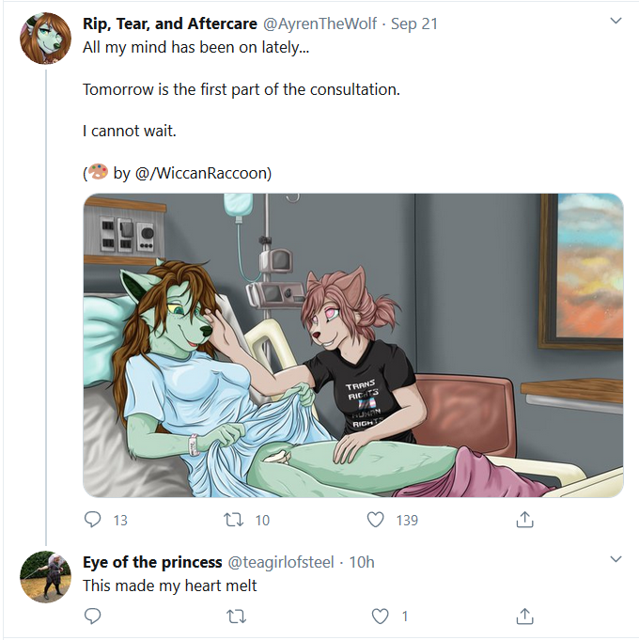The width and height of the screenshot is (639, 640).
Task: Reply to the AyrenTheWolf tweet
Action: (93, 520)
